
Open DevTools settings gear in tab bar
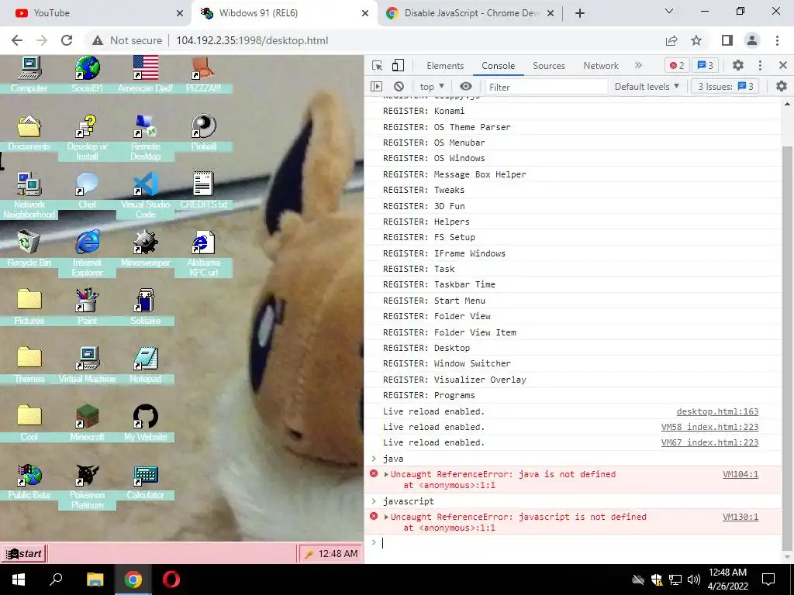(x=738, y=65)
